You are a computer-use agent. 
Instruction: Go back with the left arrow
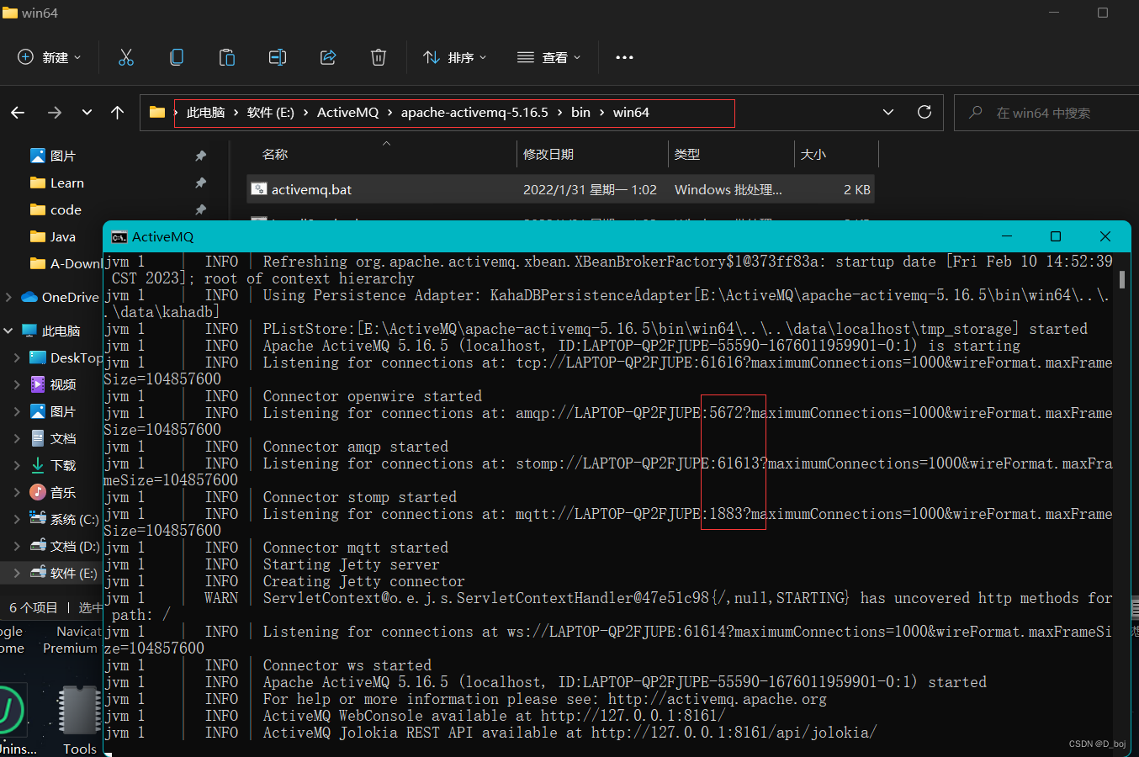coord(18,113)
